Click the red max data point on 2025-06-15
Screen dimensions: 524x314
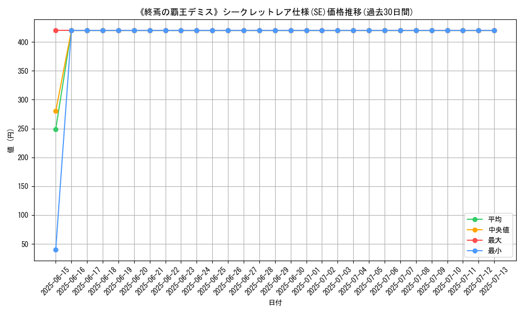click(x=56, y=31)
